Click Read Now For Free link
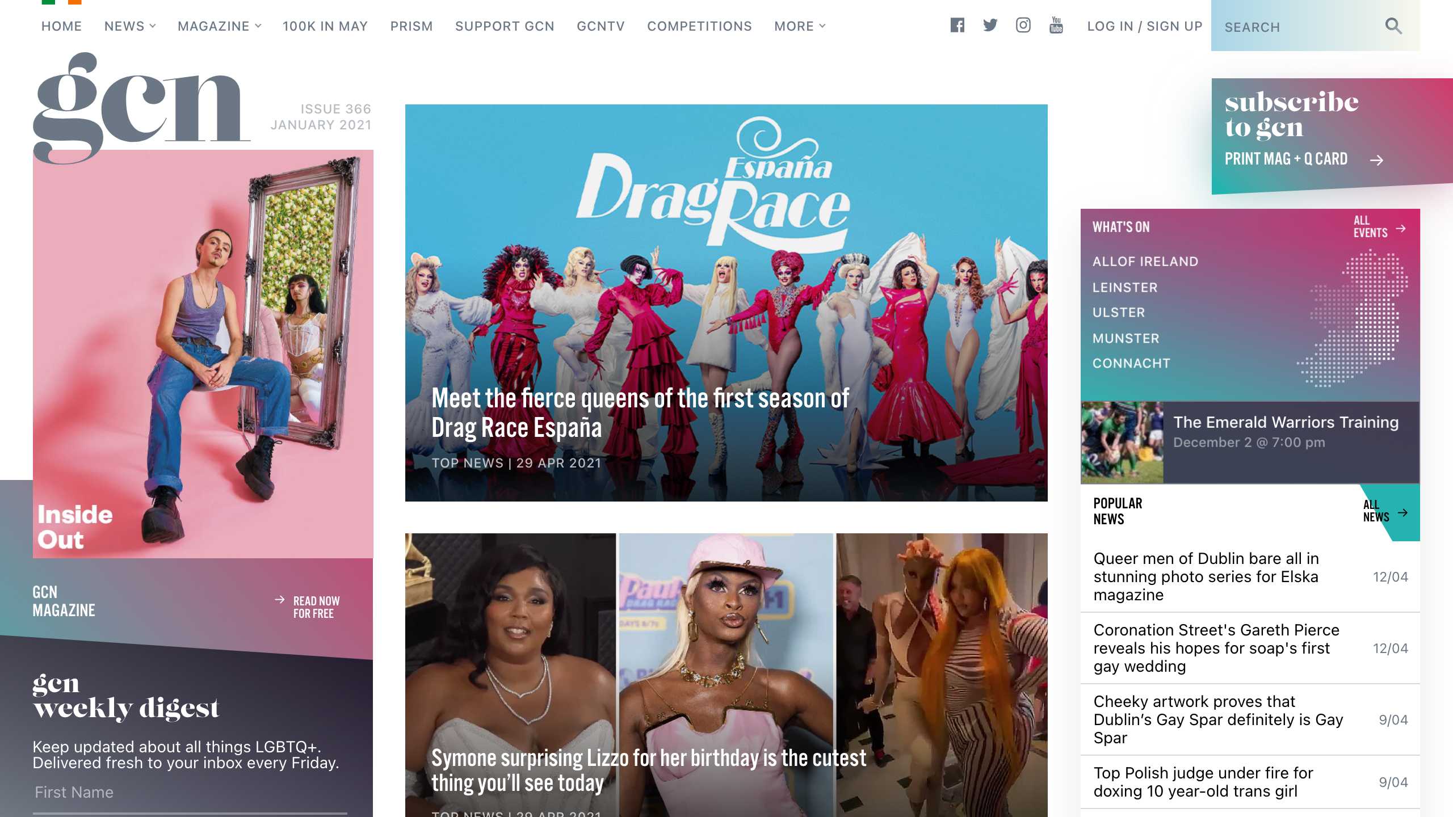This screenshot has height=817, width=1453. click(x=316, y=607)
